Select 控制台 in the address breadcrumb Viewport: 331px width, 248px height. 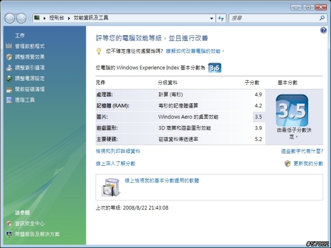click(x=56, y=18)
